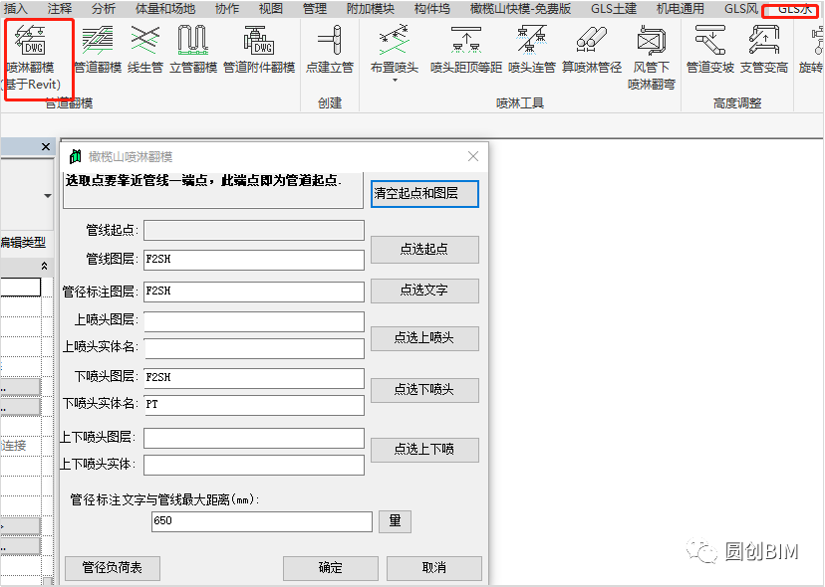Image resolution: width=825 pixels, height=587 pixels.
Task: Open the 管径负荷表 button
Action: point(112,568)
